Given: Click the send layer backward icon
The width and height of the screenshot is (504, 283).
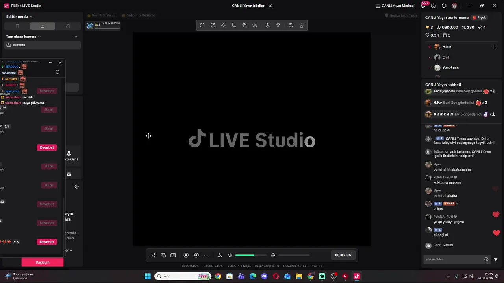Looking at the screenshot, I should pyautogui.click(x=278, y=25).
